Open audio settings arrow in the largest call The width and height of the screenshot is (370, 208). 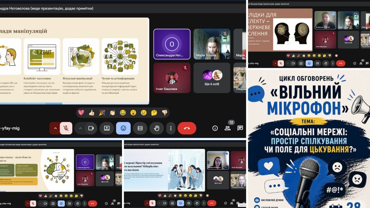(55, 128)
